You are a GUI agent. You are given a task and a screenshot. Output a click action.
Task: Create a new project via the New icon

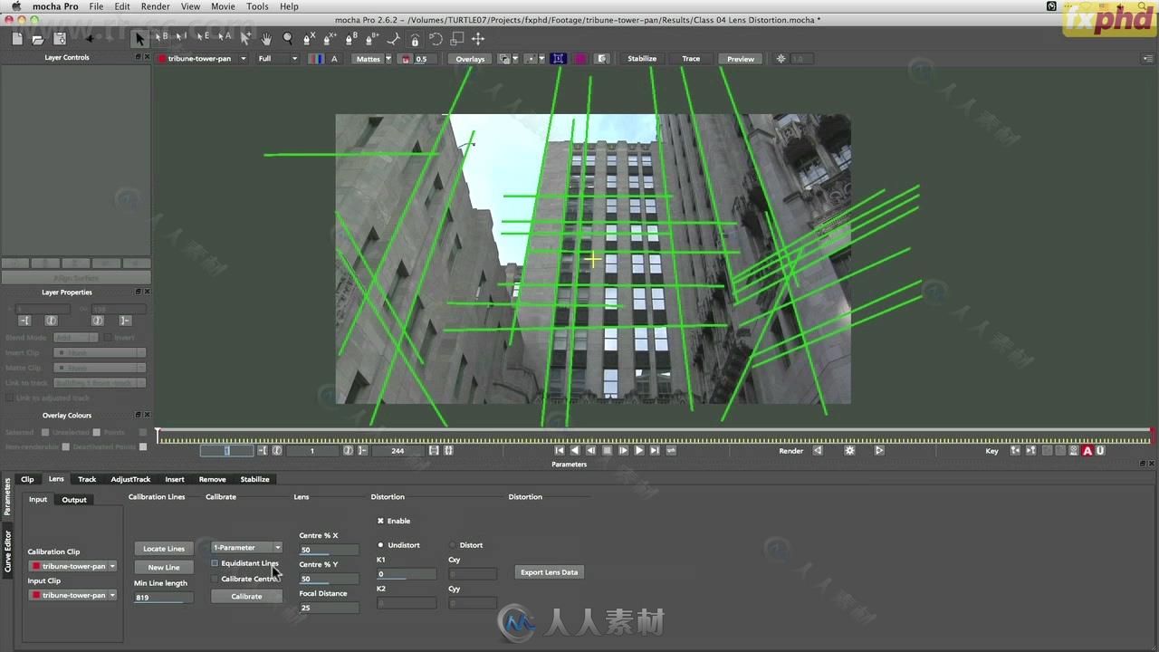(x=17, y=38)
